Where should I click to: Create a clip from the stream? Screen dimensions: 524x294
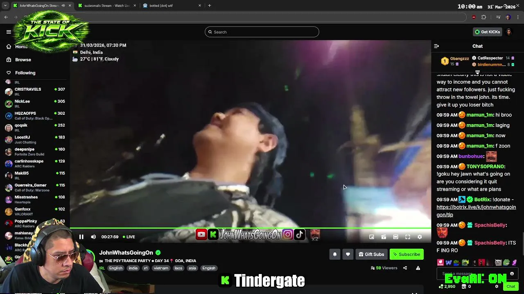tap(384, 237)
